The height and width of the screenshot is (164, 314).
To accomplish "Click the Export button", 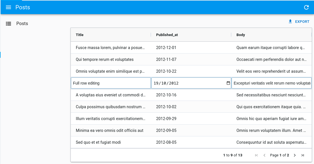I will [x=299, y=22].
